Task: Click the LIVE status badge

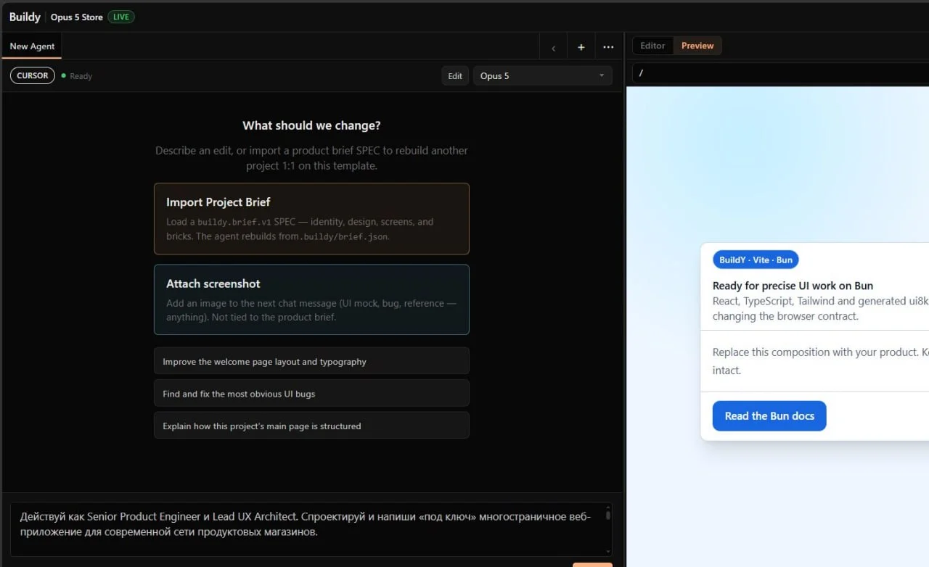Action: (121, 17)
